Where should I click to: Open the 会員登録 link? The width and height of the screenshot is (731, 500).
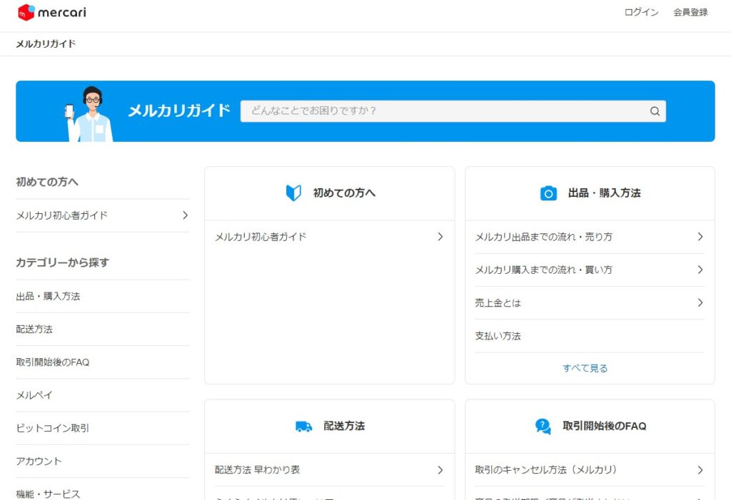coord(690,12)
